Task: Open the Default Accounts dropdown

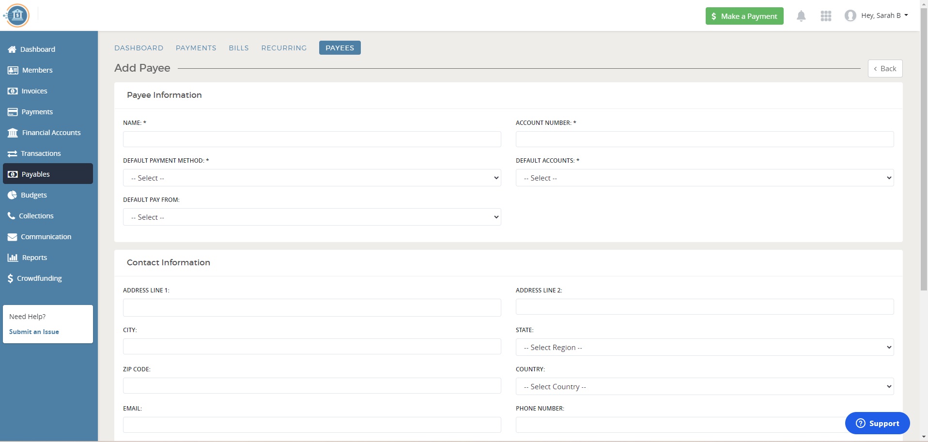Action: (704, 178)
